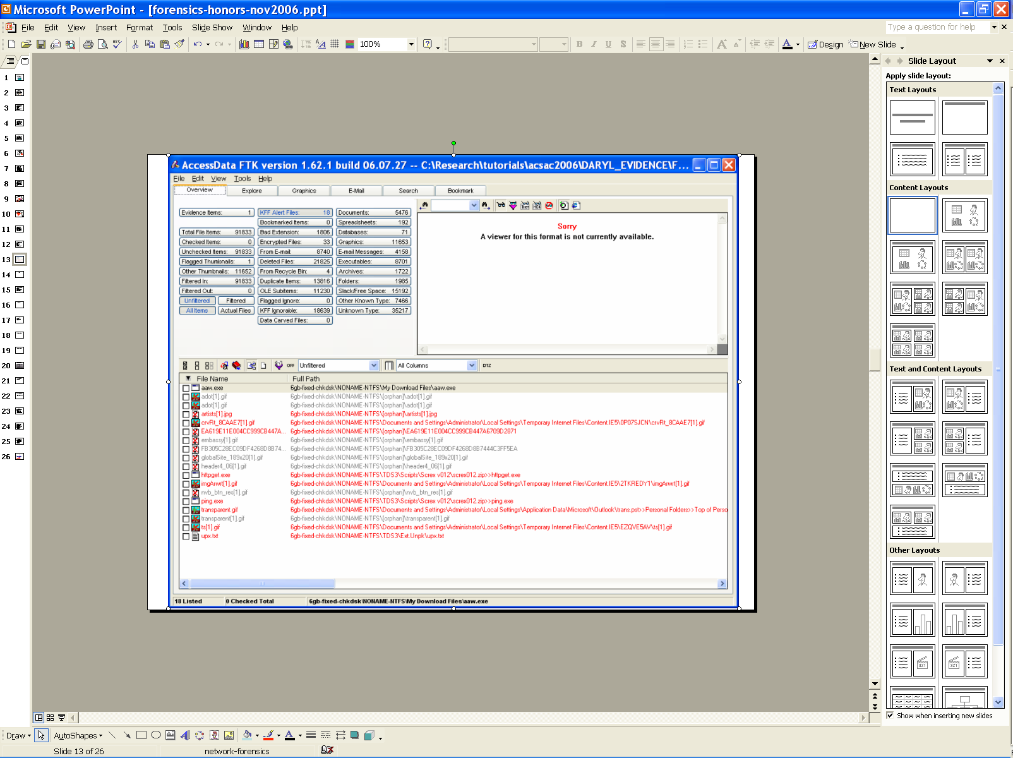Switch pane to Outline tab
Viewport: 1013px width, 758px height.
9,61
